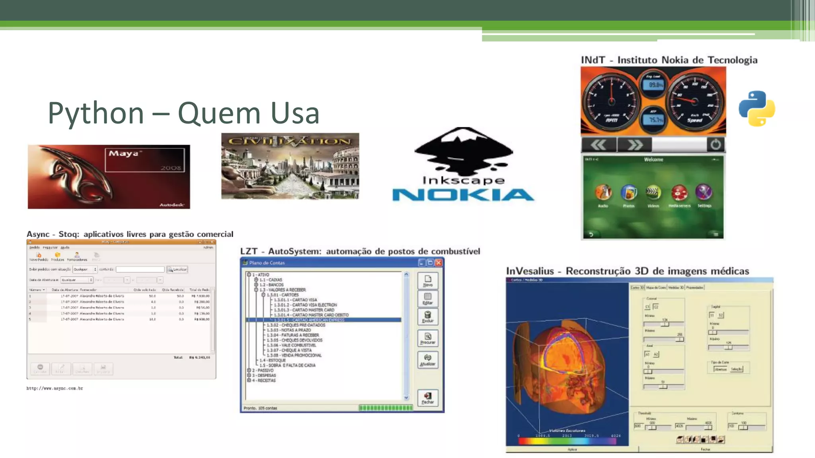Collapse the 1.3.01 - CARTOES node

[263, 295]
